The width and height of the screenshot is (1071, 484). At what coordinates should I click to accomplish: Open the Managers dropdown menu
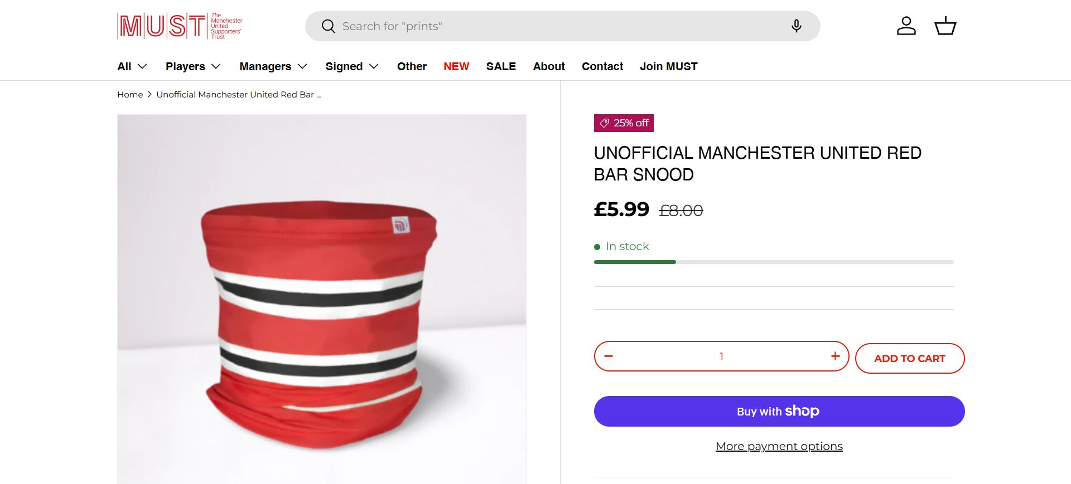tap(273, 66)
